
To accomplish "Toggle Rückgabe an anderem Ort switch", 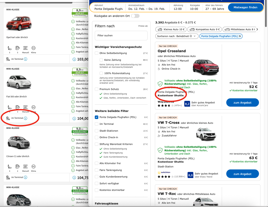I will (x=135, y=16).
